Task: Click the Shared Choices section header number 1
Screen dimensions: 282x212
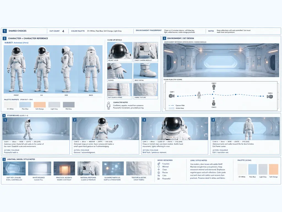Action: (5, 31)
